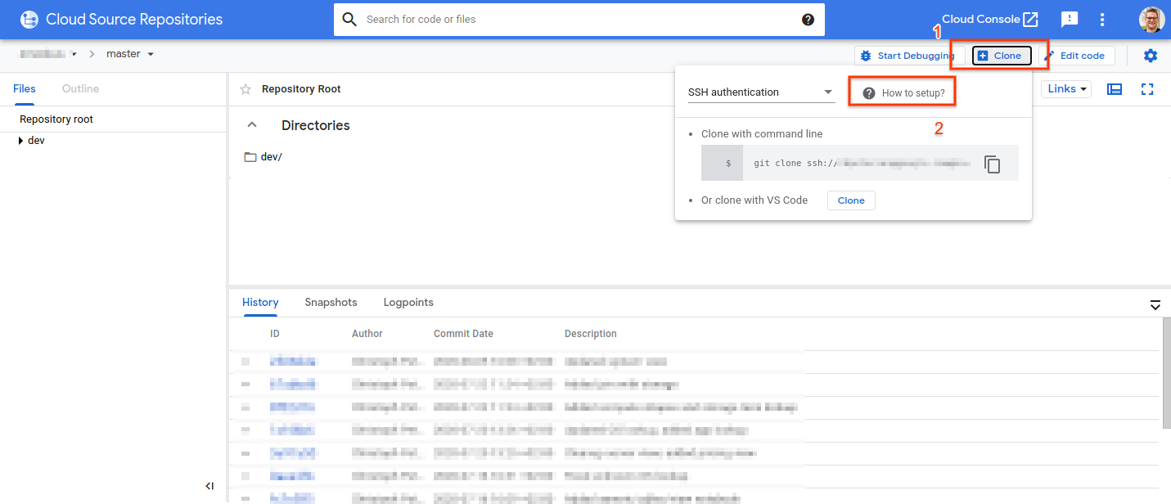Open the repository name dropdown
Viewport: 1171px width, 504px height.
pos(49,54)
